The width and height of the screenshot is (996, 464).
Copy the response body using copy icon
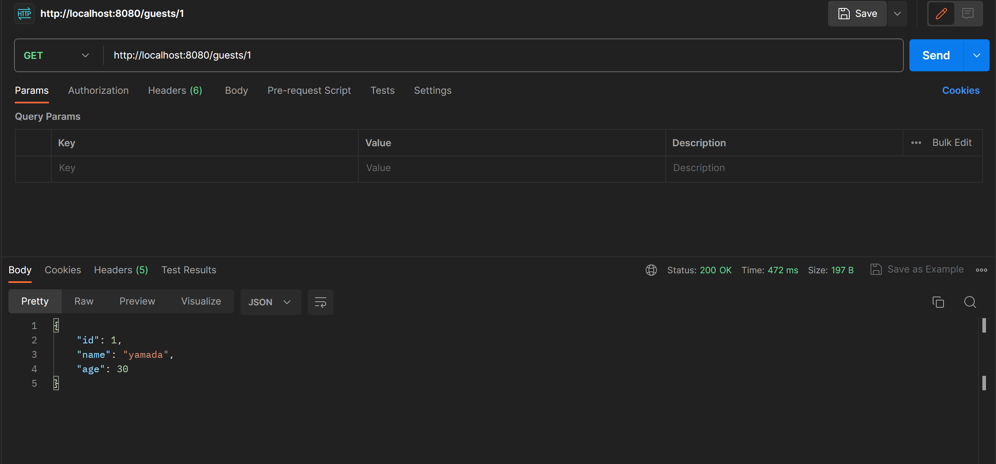click(938, 302)
